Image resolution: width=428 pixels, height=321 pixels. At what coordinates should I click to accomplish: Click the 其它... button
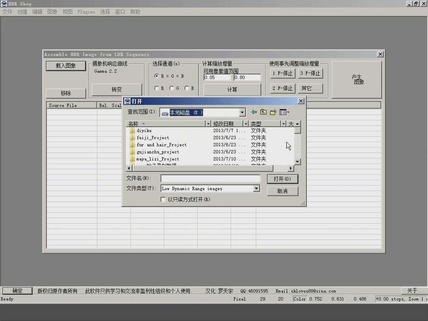coord(310,88)
